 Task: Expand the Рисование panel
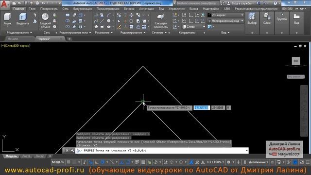point(104,33)
